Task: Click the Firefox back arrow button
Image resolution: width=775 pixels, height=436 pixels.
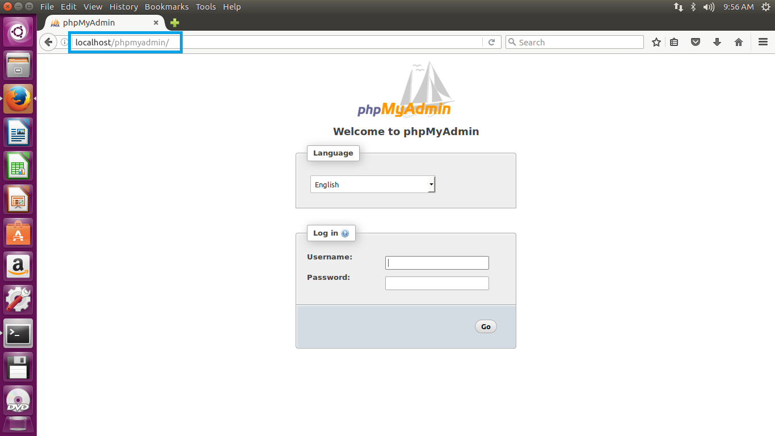Action: 48,42
